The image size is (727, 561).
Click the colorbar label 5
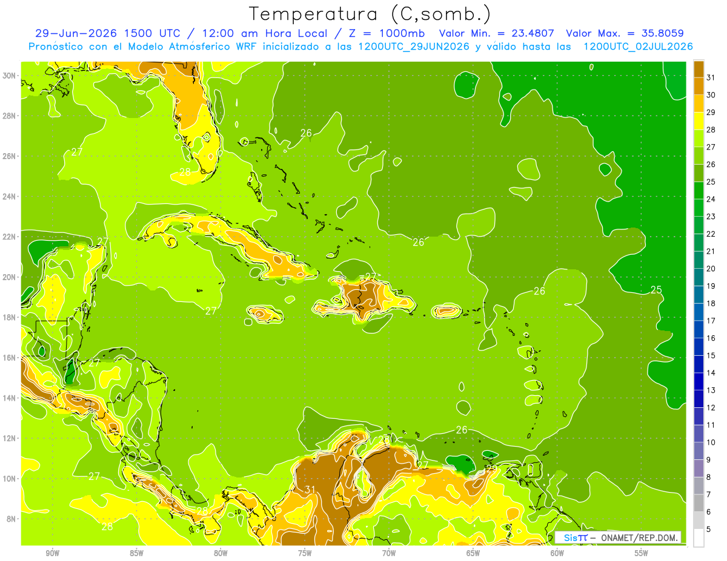(x=709, y=530)
